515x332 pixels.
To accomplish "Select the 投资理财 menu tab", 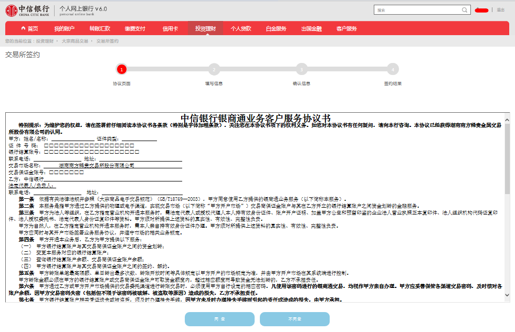I will point(206,28).
